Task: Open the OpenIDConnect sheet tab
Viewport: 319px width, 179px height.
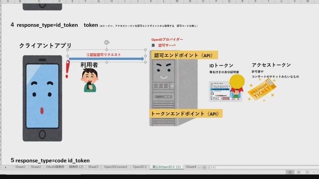Action: click(x=116, y=167)
